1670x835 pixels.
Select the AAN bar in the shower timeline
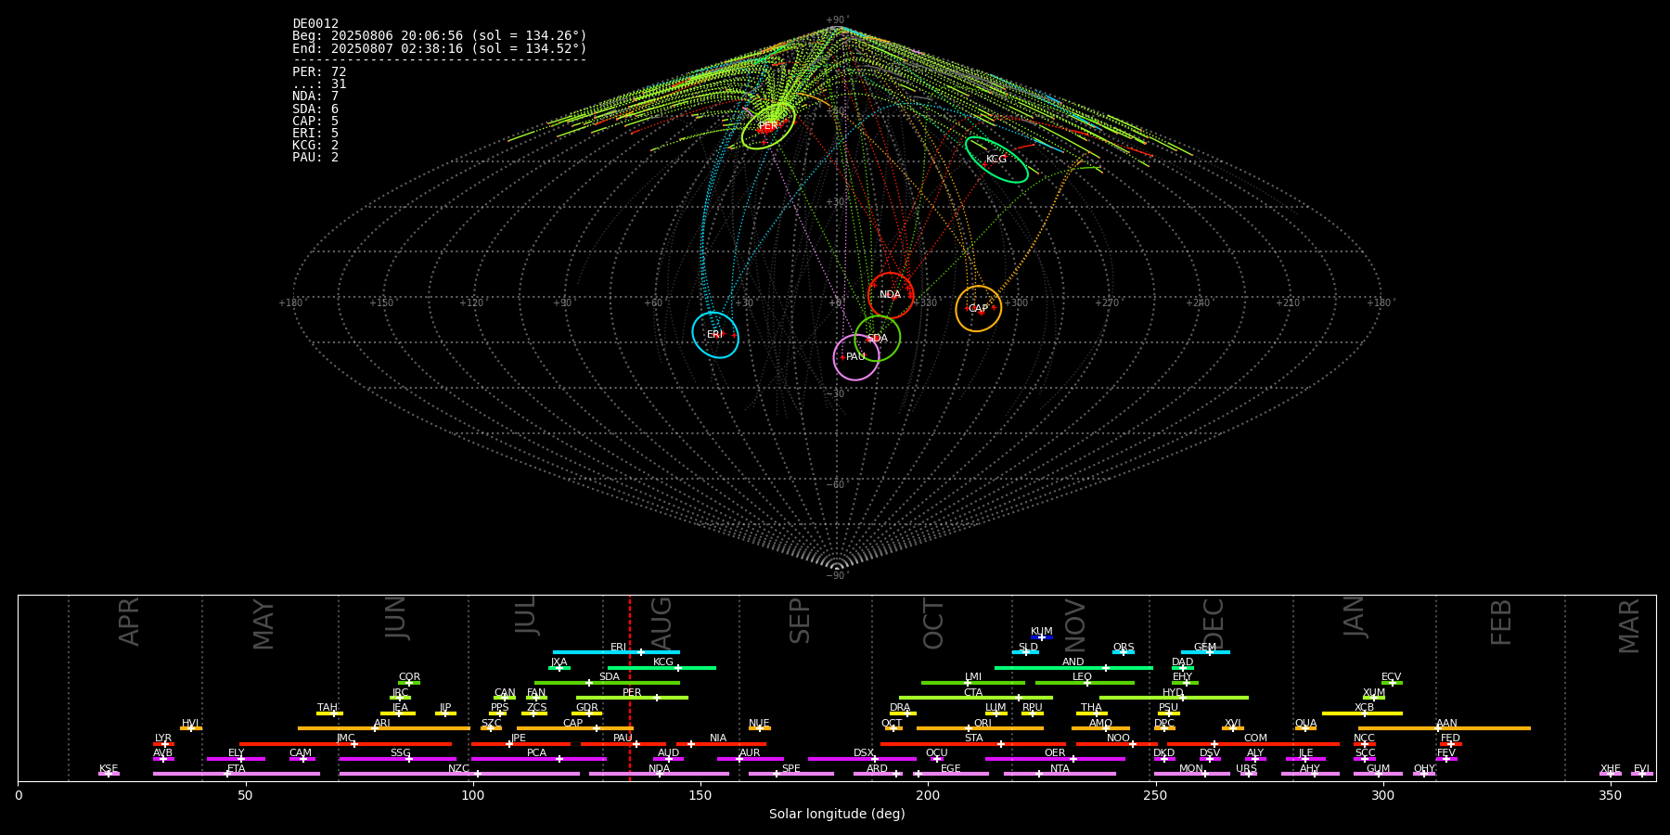1445,728
